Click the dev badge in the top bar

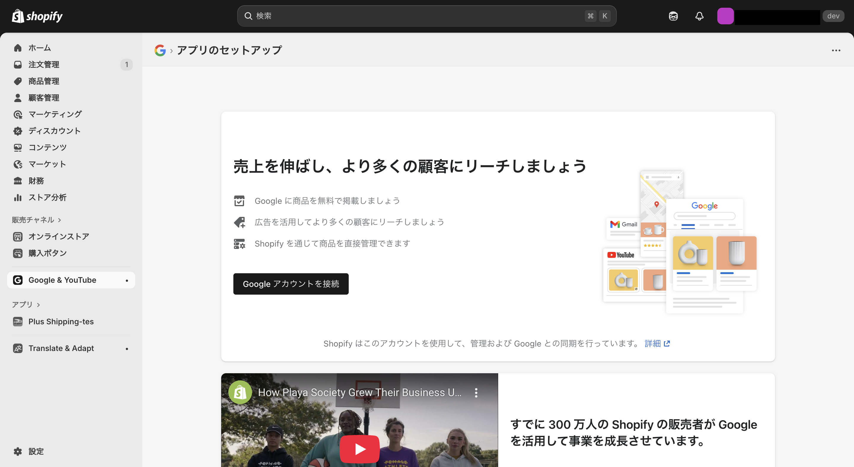833,16
